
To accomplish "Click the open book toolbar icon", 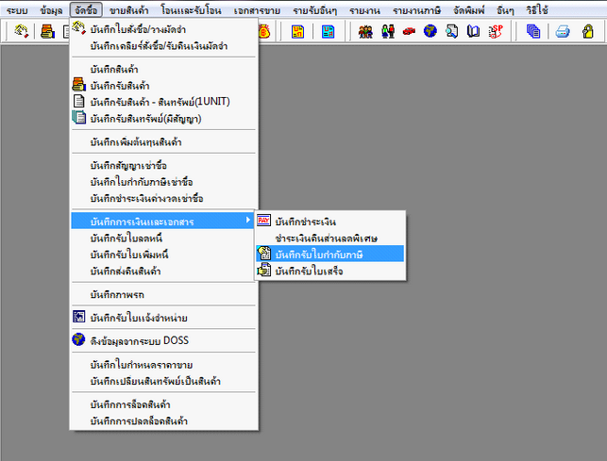I will point(474,31).
